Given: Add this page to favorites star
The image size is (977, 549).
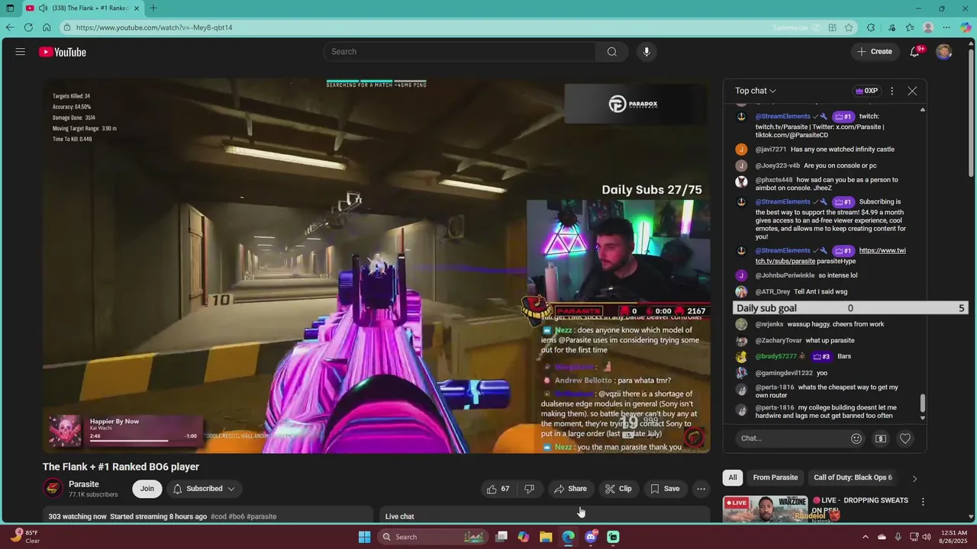Looking at the screenshot, I should coord(849,27).
